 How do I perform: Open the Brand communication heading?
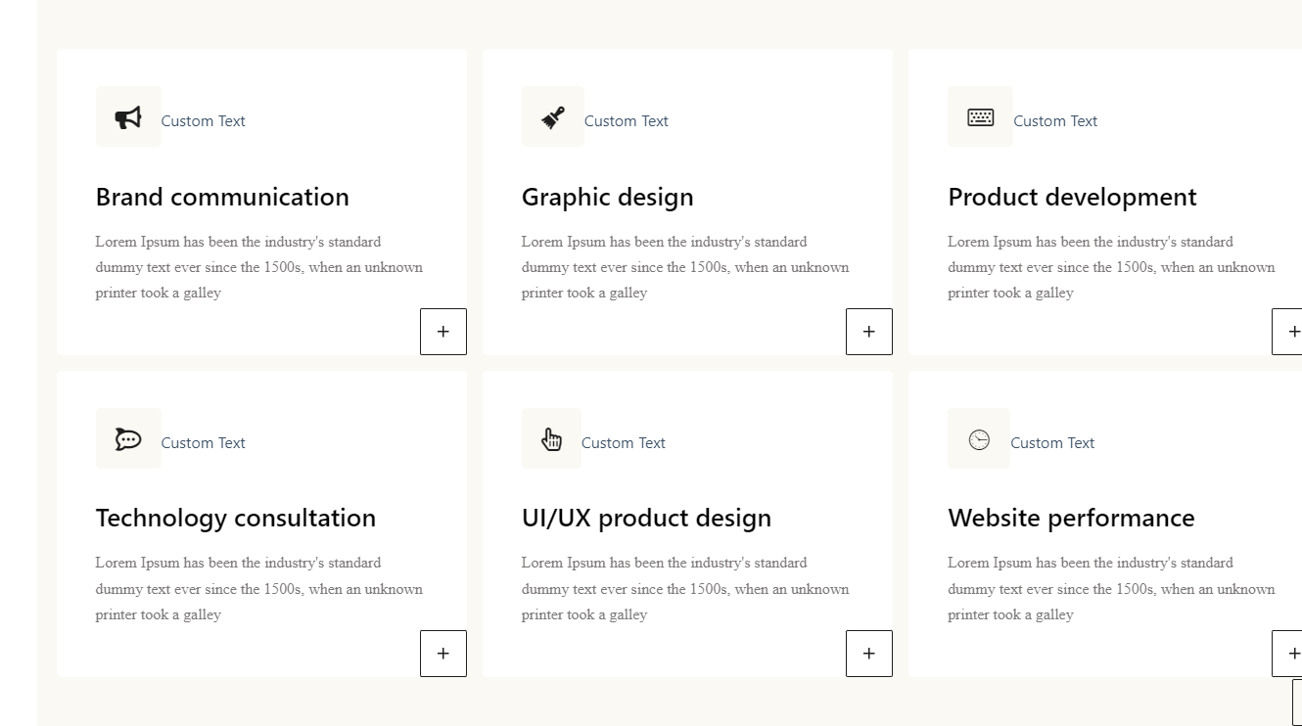[x=222, y=197]
